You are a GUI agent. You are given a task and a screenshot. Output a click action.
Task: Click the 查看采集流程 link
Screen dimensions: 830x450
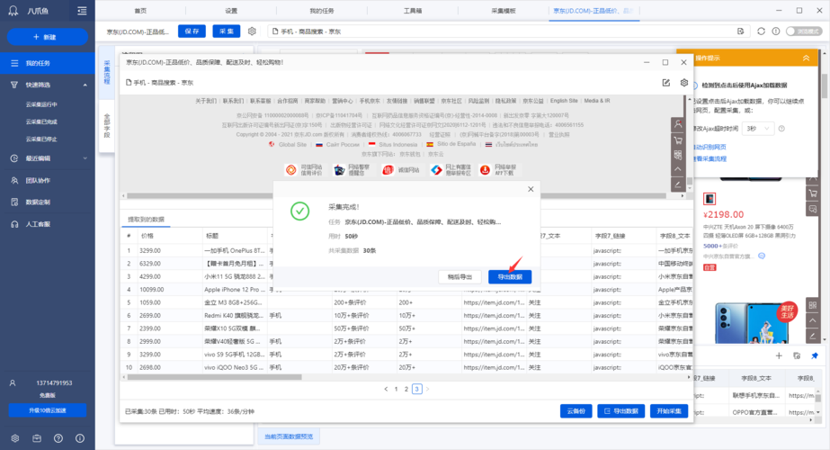(x=710, y=158)
